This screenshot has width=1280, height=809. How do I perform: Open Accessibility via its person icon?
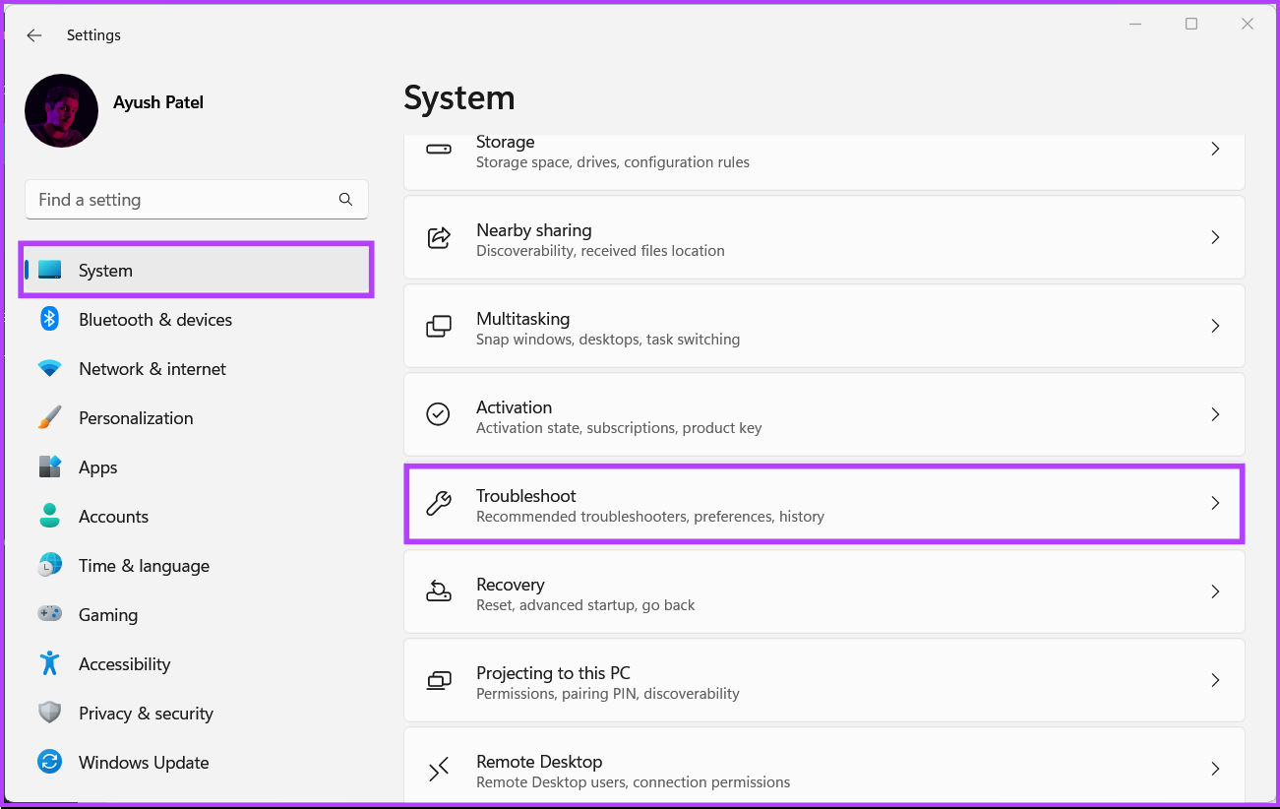pyautogui.click(x=49, y=663)
